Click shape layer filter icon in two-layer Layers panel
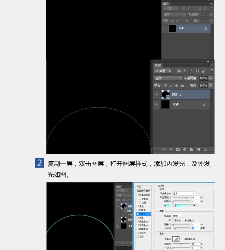Screen dimensions: 225x250 [x=197, y=71]
